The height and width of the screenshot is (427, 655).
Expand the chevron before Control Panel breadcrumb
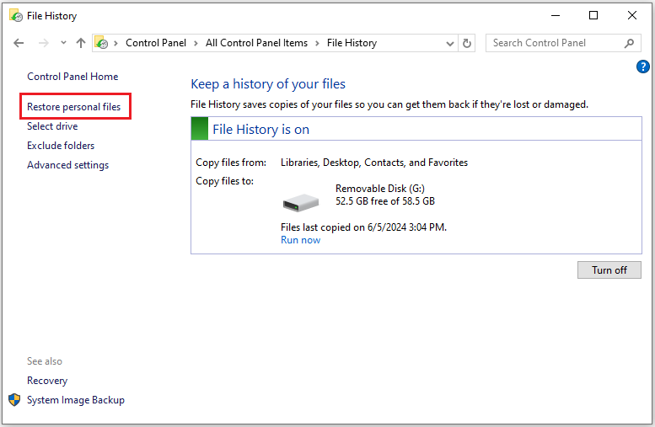[x=115, y=43]
